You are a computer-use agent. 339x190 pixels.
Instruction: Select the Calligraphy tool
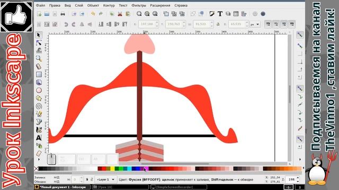point(39,130)
